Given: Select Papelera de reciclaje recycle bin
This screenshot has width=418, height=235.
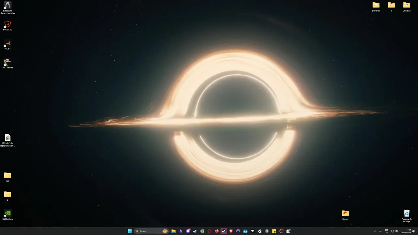Looking at the screenshot, I should pos(407,216).
